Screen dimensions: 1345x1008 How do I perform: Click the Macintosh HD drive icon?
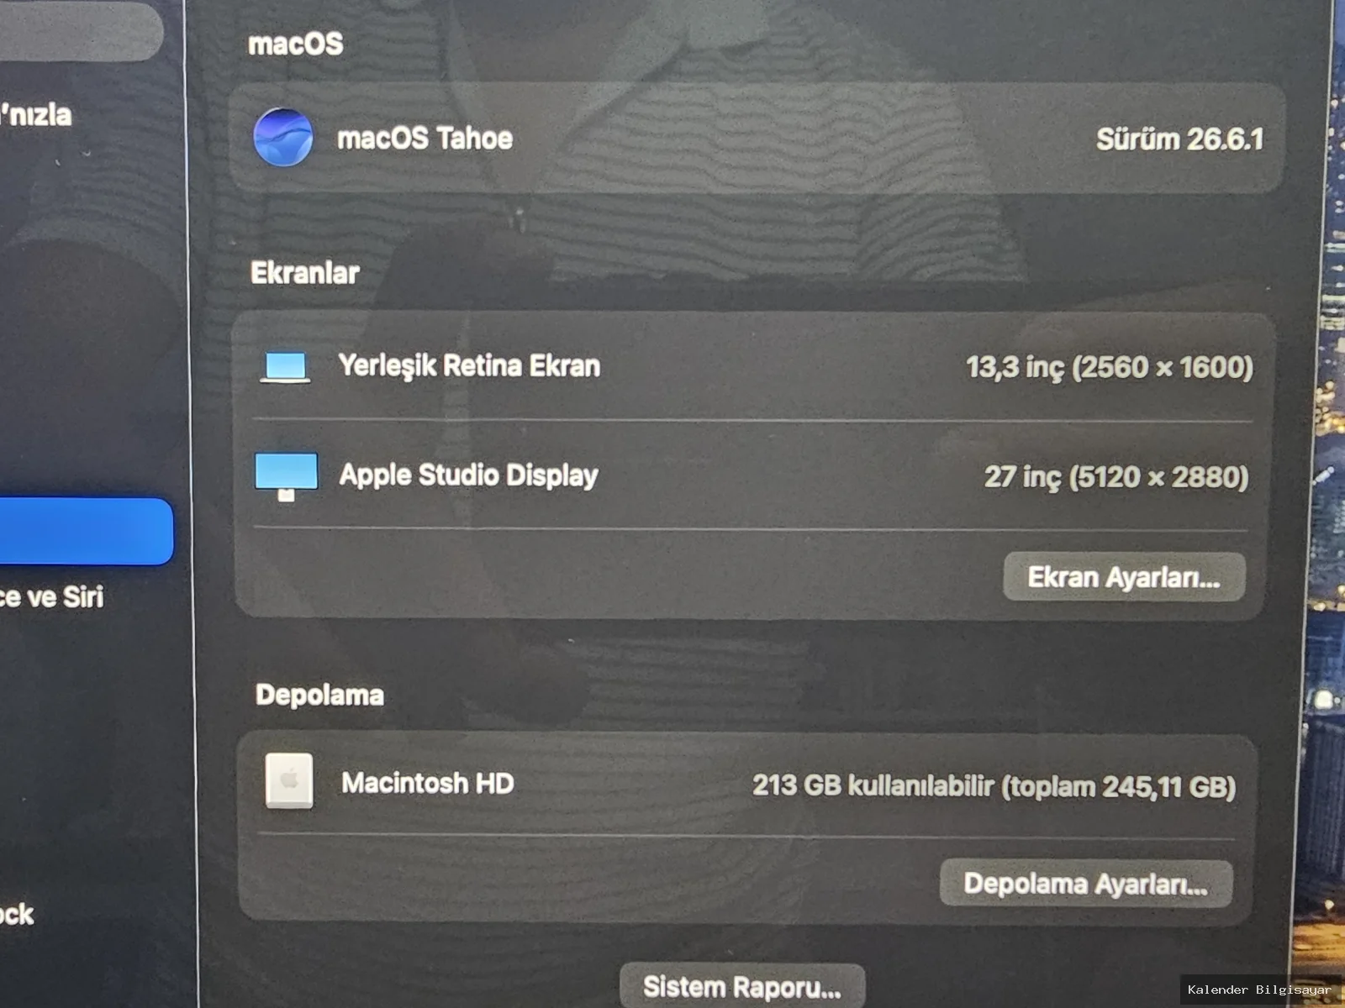tap(289, 780)
